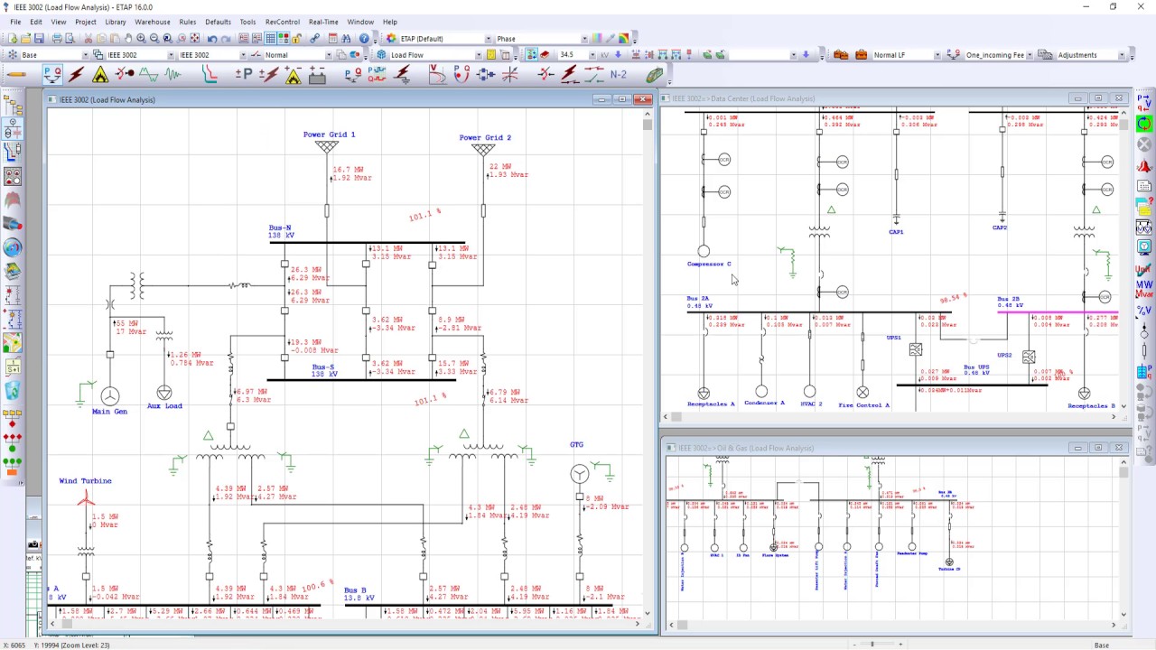Click the Undo arrow button
The width and height of the screenshot is (1156, 650).
pyautogui.click(x=211, y=39)
